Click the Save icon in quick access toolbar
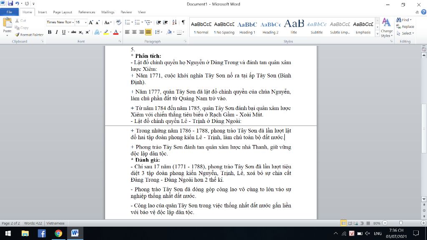Screen dimensions: 427x240 coord(10,3)
